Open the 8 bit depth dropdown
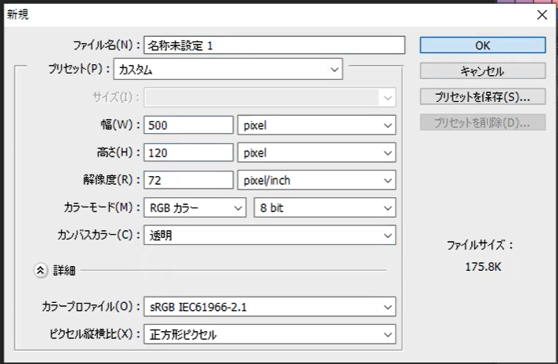Image resolution: width=558 pixels, height=364 pixels. coord(324,207)
